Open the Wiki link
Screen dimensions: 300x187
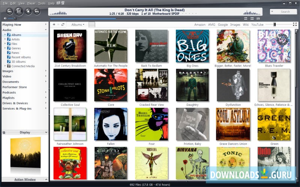tap(246, 25)
